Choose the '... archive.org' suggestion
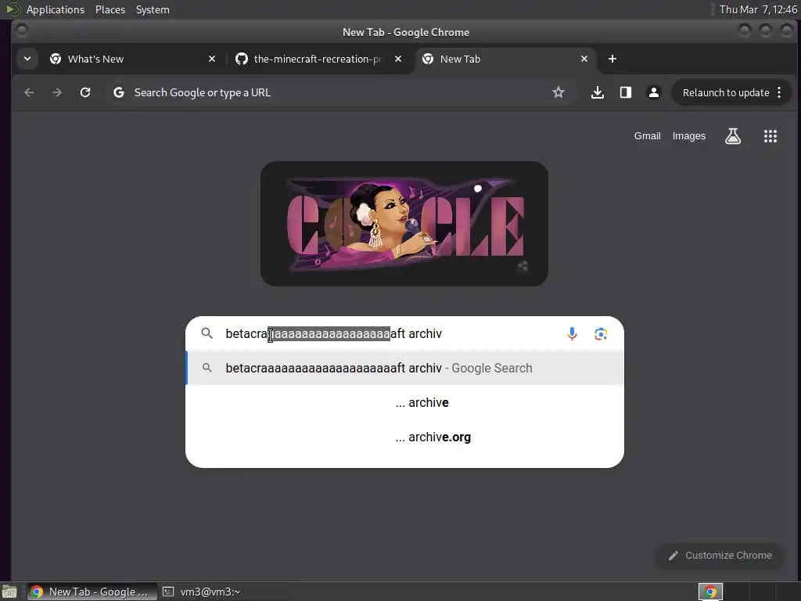 tap(404, 437)
